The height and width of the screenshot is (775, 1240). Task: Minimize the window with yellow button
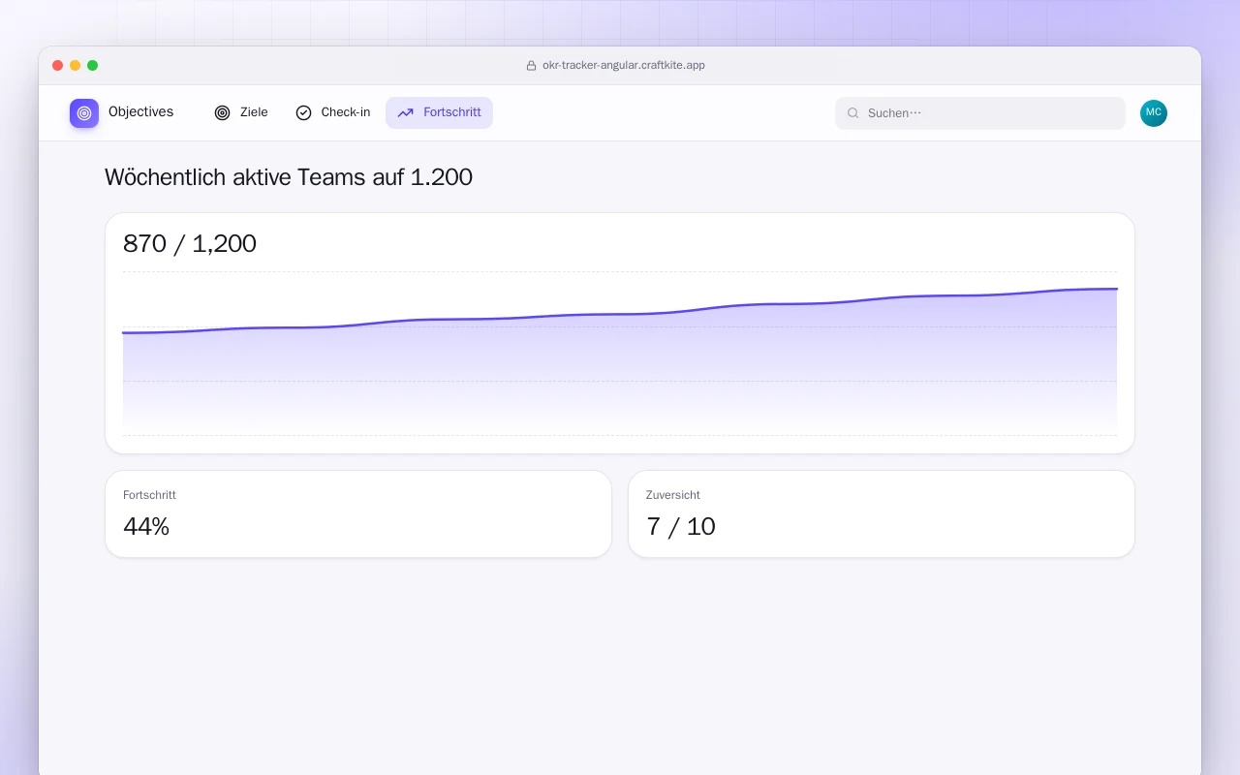[x=76, y=66]
